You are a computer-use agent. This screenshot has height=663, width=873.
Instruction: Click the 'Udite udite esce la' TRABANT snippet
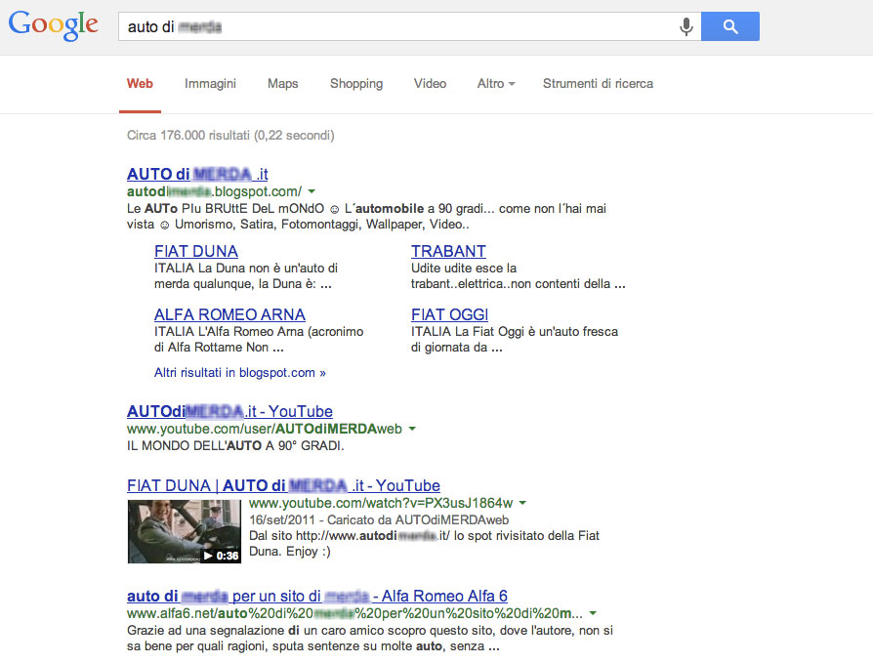[x=518, y=276]
